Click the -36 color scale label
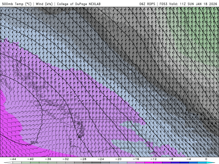The height and width of the screenshot is (164, 219). pyautogui.click(x=48, y=159)
